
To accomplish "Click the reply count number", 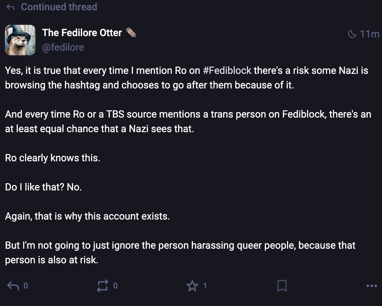I will pos(26,285).
